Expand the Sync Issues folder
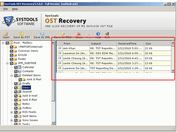The width and height of the screenshot is (177, 132). point(12,120)
